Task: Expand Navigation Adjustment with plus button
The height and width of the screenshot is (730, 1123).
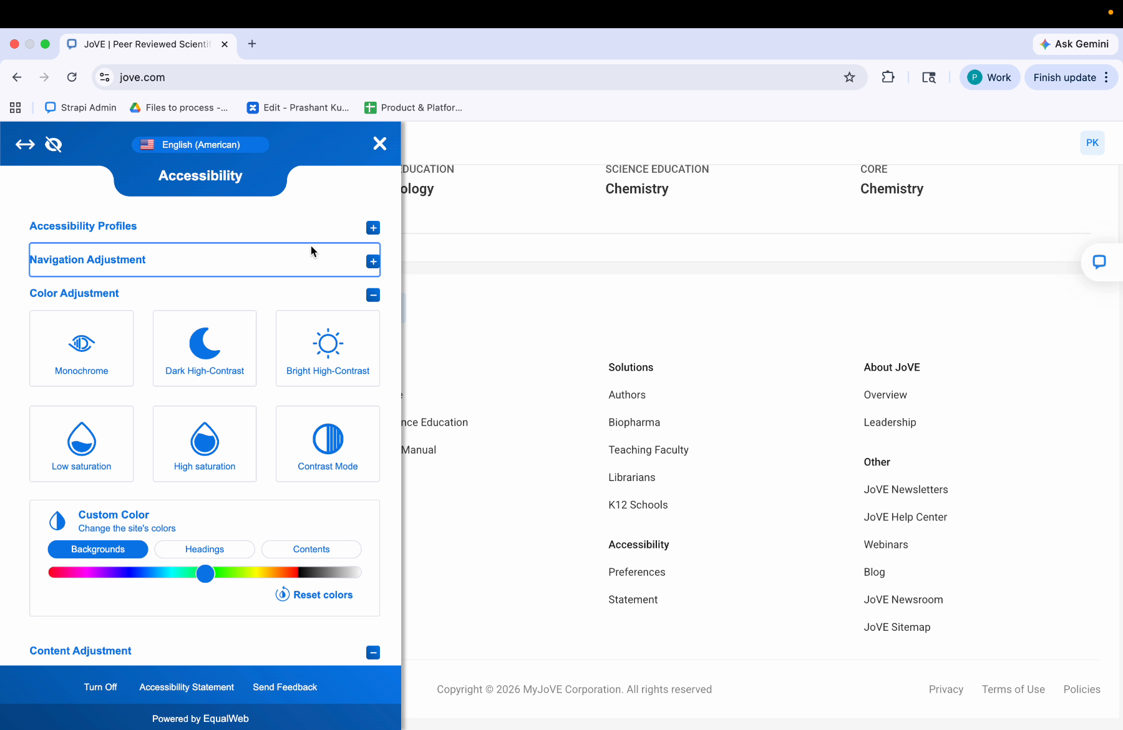Action: click(x=373, y=261)
